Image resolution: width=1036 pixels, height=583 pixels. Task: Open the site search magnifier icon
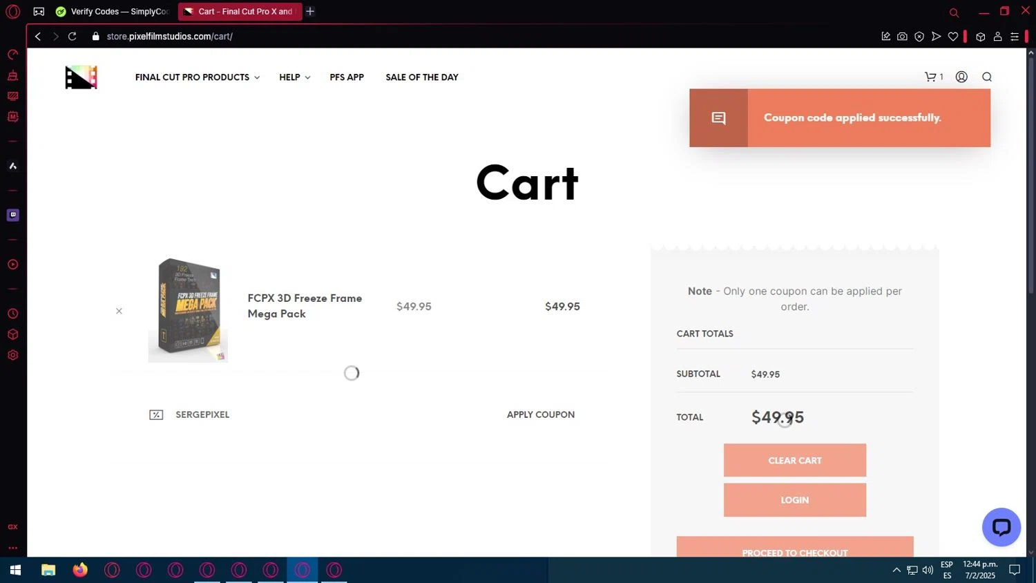coord(987,77)
